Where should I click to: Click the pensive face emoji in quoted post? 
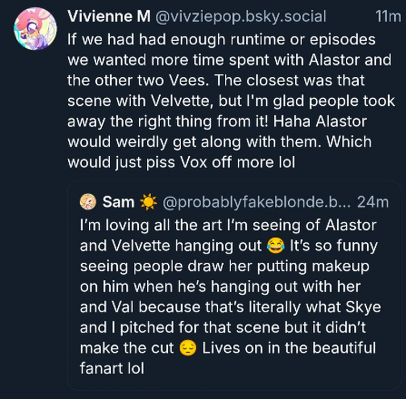coord(186,348)
